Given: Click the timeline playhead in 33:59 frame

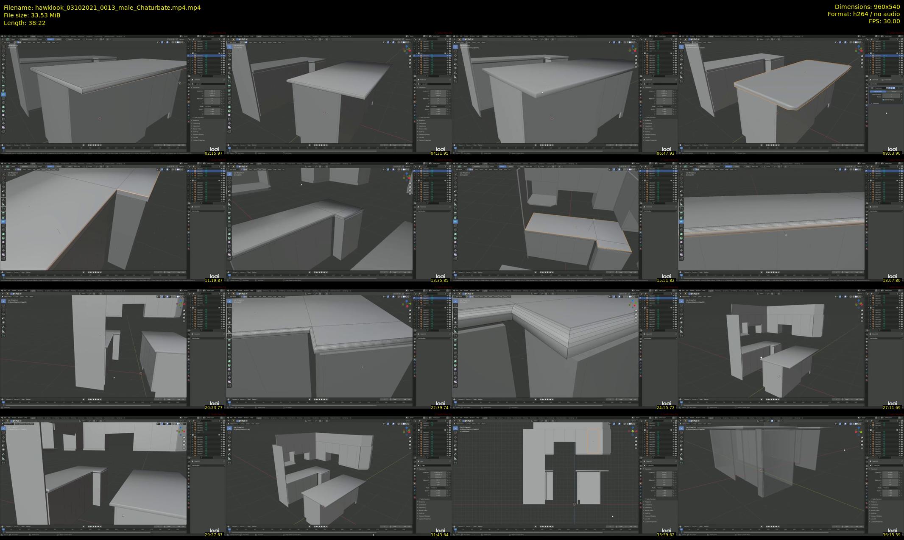Looking at the screenshot, I should 455,529.
